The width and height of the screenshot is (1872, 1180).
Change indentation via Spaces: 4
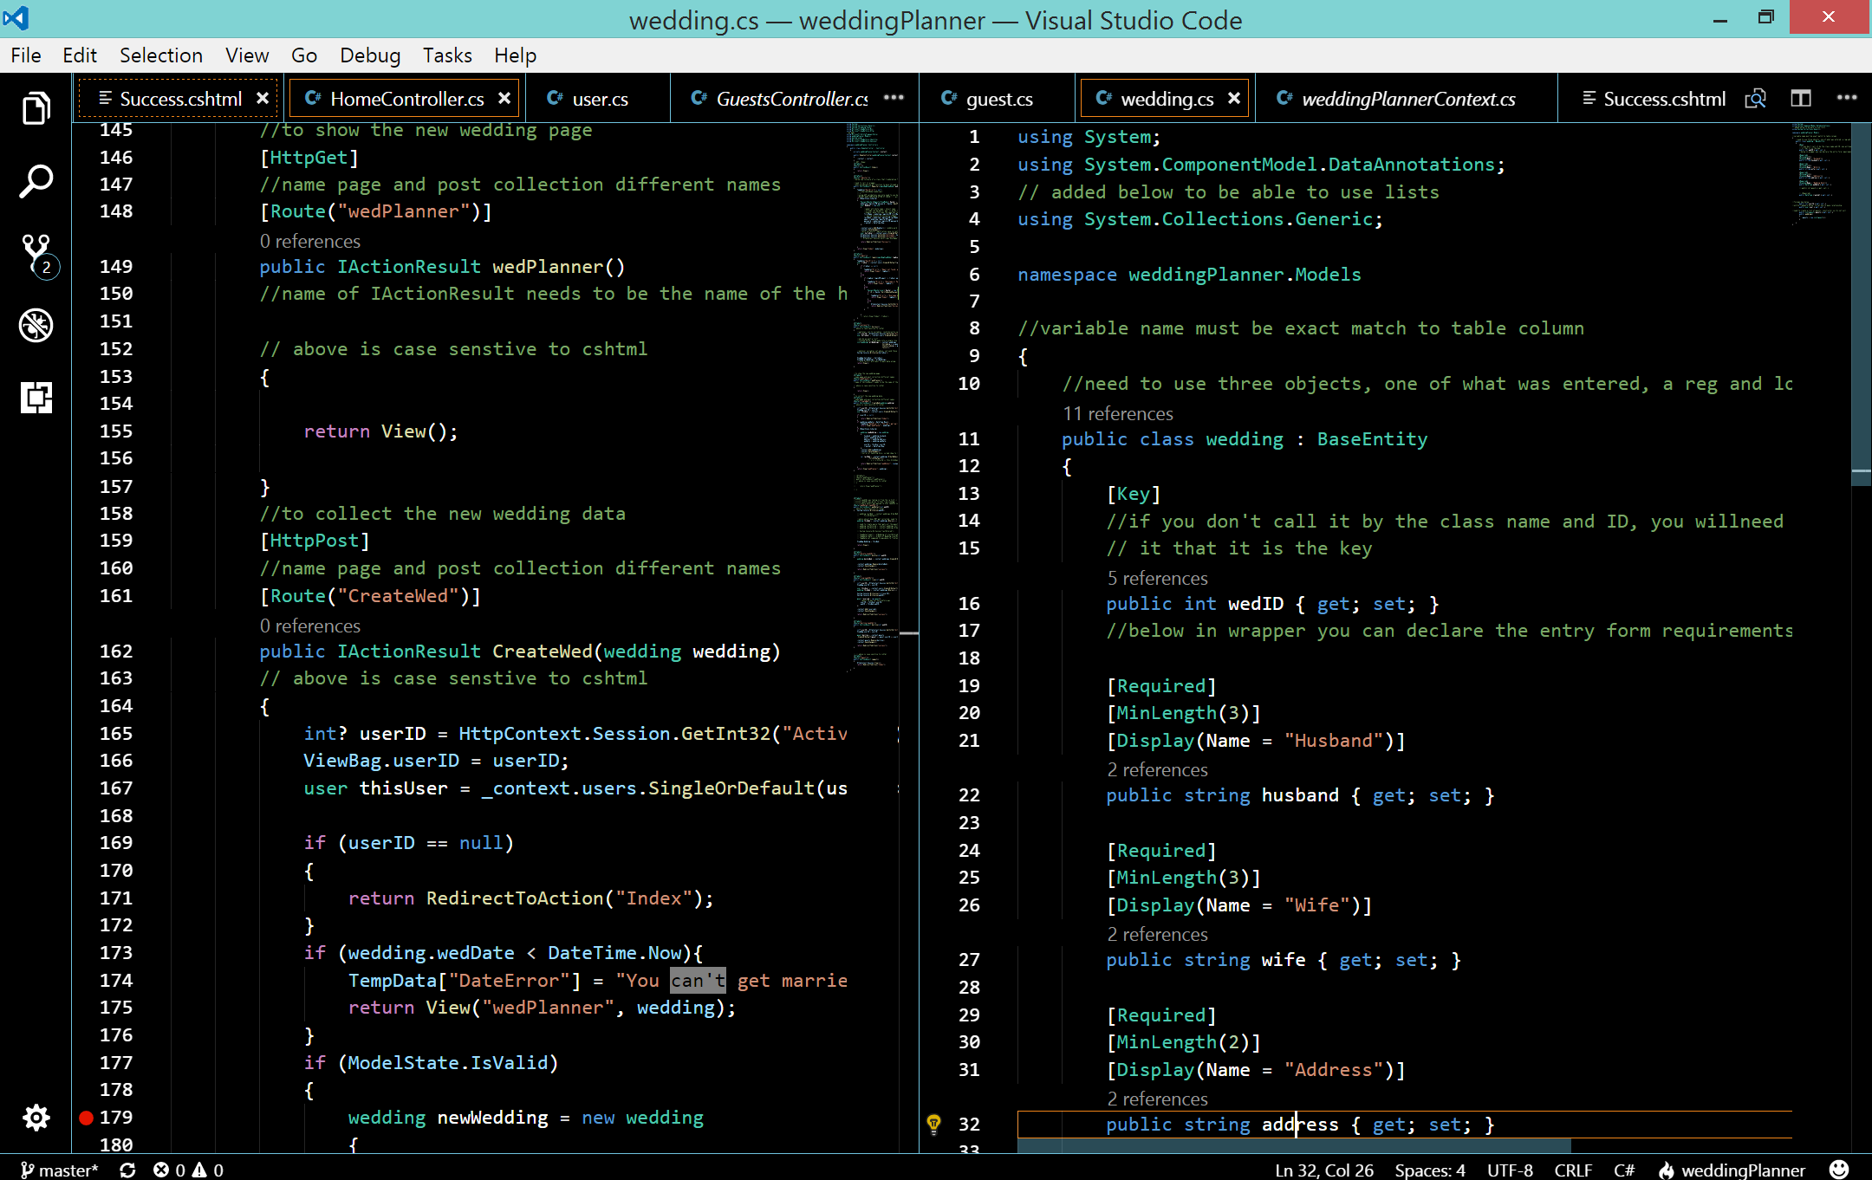coord(1430,1170)
